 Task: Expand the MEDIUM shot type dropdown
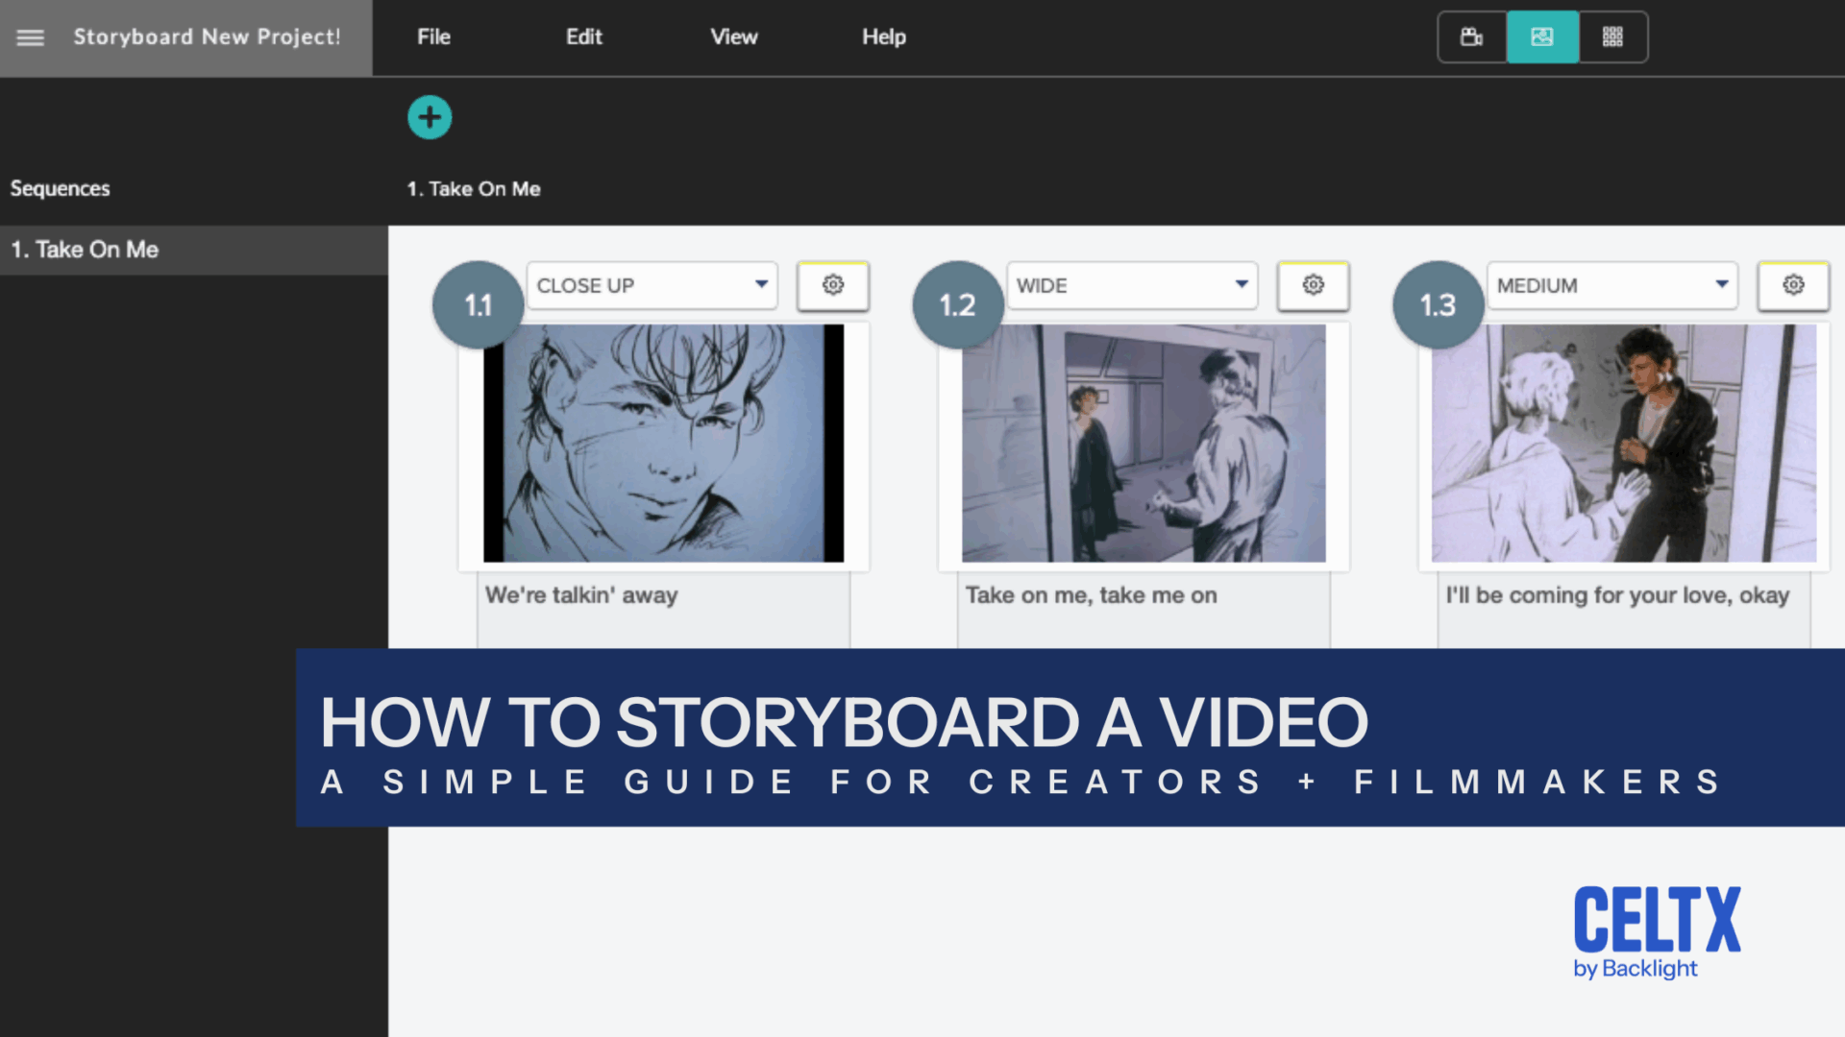pyautogui.click(x=1612, y=285)
